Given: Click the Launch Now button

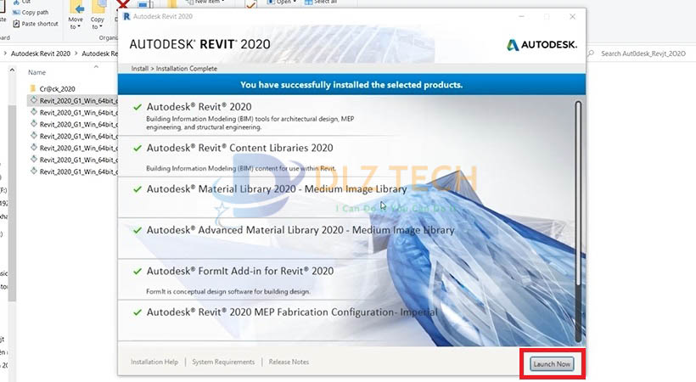Looking at the screenshot, I should (x=552, y=364).
